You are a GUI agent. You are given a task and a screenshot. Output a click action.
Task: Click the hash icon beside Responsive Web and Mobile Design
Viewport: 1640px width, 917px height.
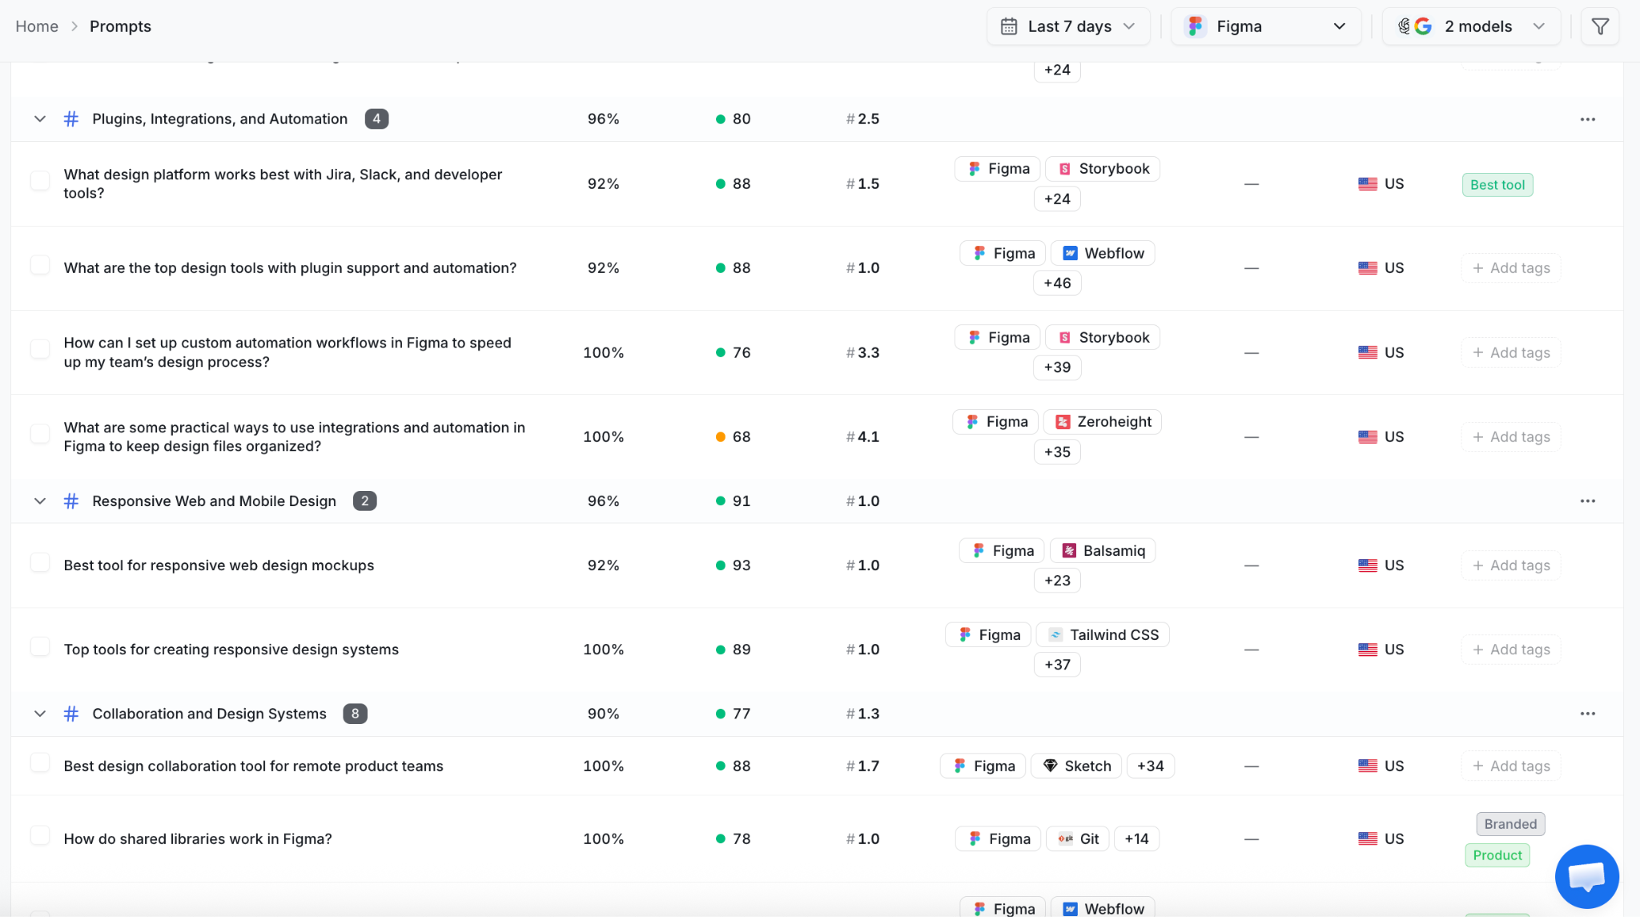71,501
